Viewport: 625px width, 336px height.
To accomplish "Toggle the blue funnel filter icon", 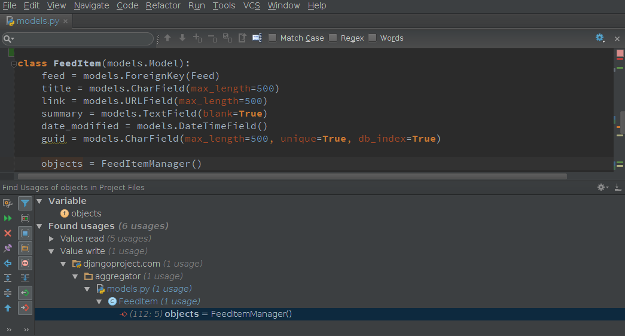I will click(x=25, y=203).
